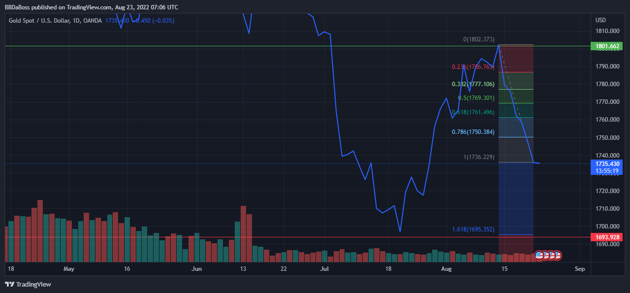Click the TradingView logo
The width and height of the screenshot is (630, 293).
click(28, 284)
